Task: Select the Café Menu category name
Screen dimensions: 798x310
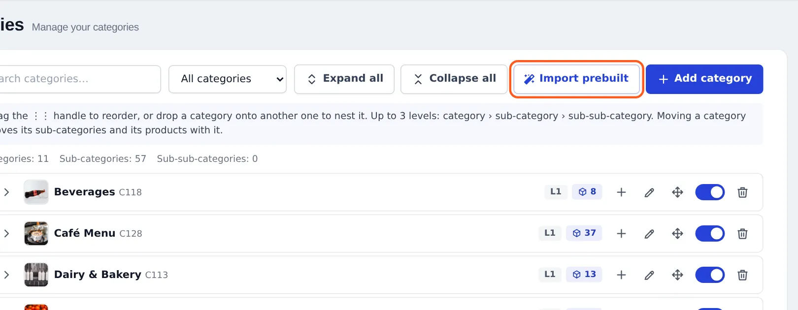Action: click(84, 233)
